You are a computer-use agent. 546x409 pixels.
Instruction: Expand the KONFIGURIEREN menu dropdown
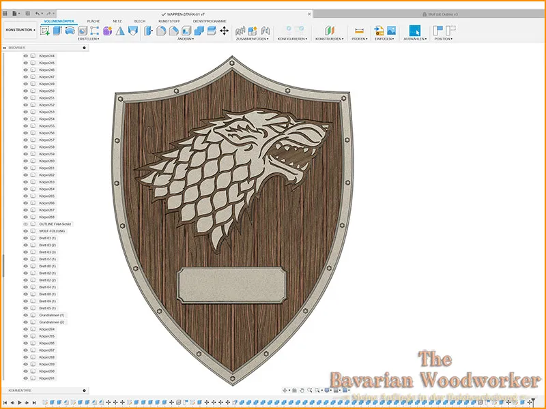292,39
